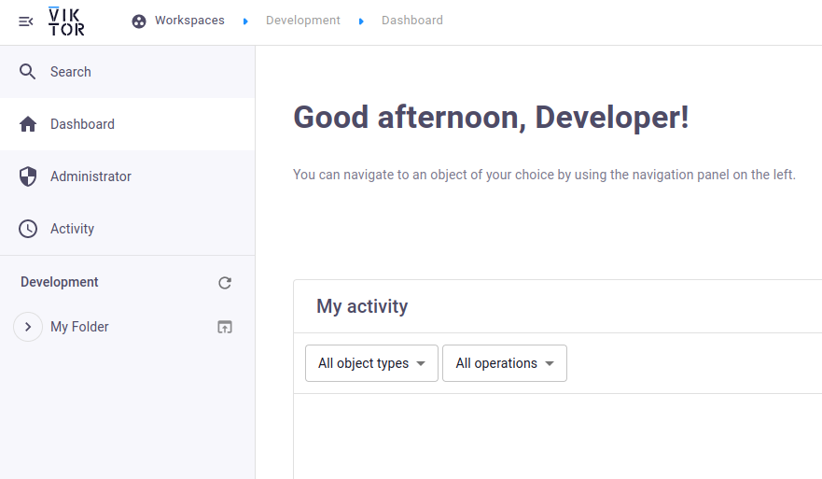Open the All object types dropdown
822x479 pixels.
[x=371, y=363]
